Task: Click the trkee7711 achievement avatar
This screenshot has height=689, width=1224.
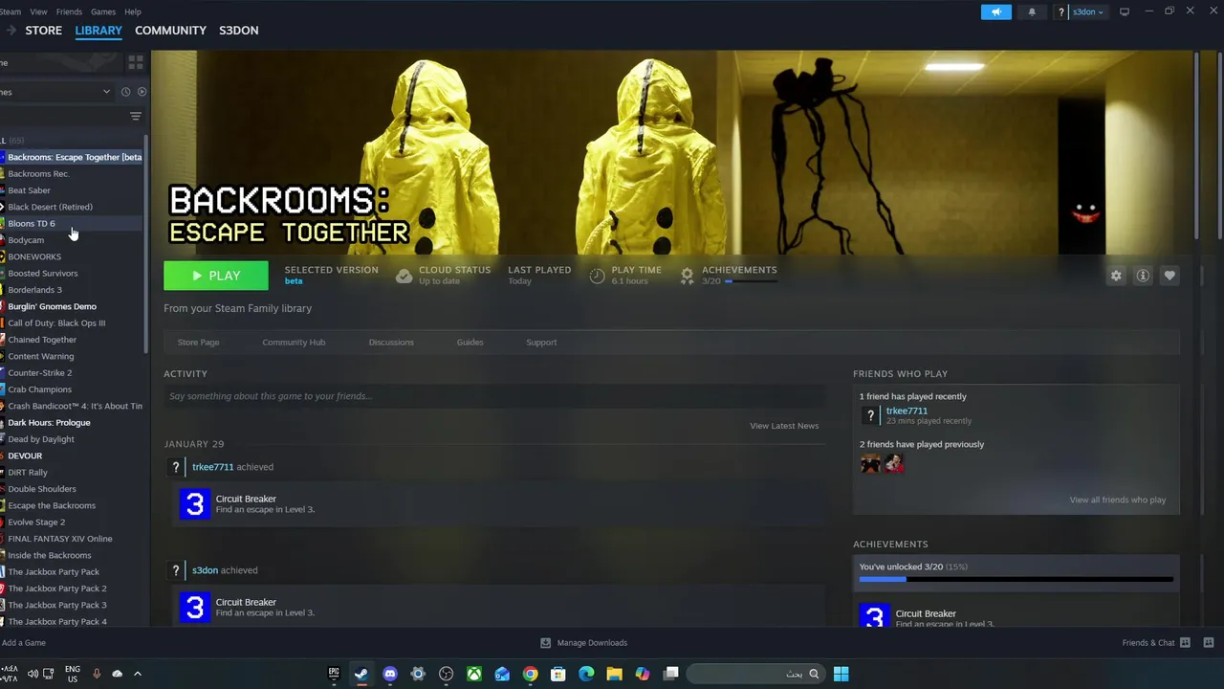Action: click(175, 467)
